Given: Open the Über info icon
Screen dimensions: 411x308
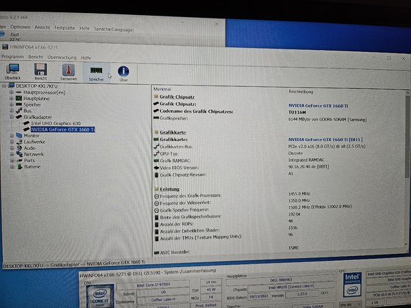Looking at the screenshot, I should (x=123, y=73).
